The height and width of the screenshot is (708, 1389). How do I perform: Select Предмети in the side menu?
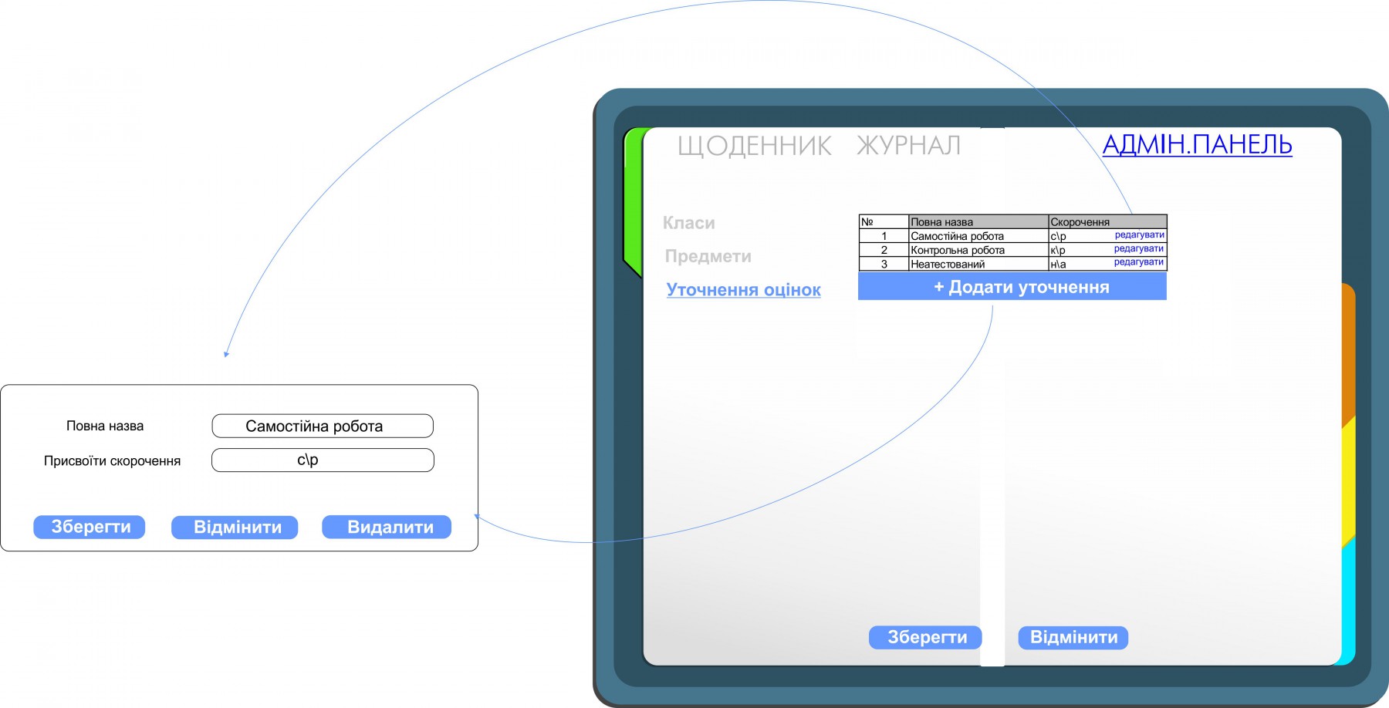click(708, 256)
